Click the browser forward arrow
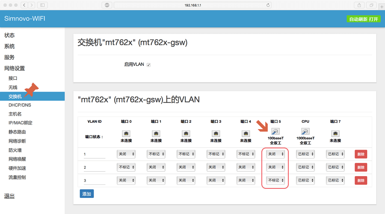 31,5
